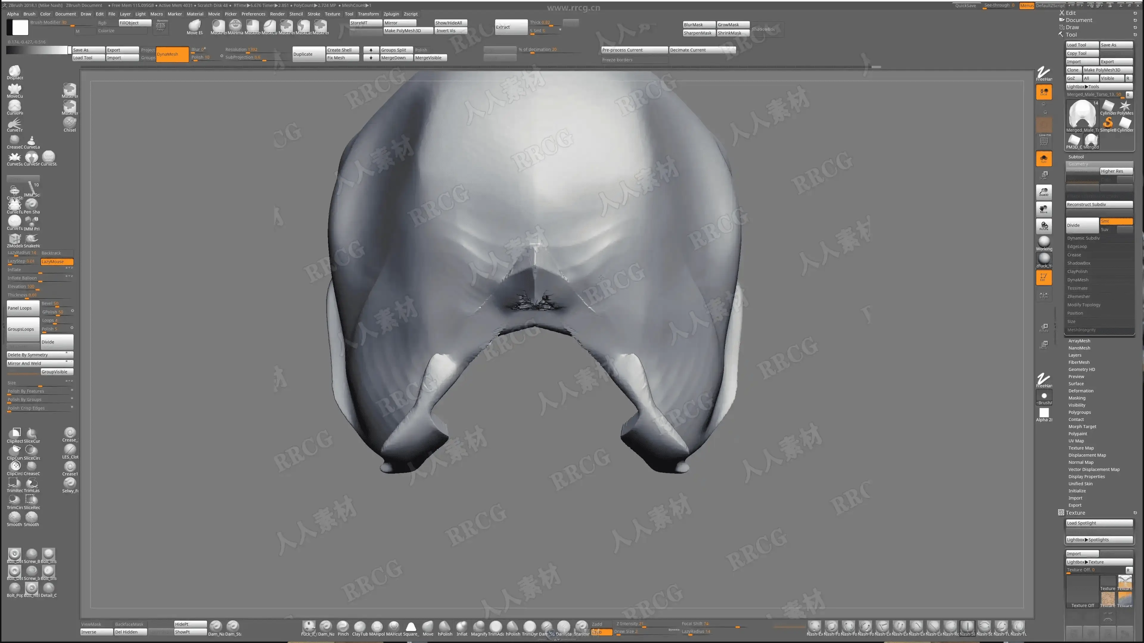1144x643 pixels.
Task: Disable the LazyMouse toggle
Action: click(57, 261)
